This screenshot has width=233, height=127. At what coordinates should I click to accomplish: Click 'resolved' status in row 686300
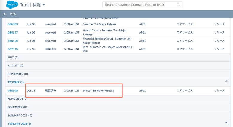[50, 24]
